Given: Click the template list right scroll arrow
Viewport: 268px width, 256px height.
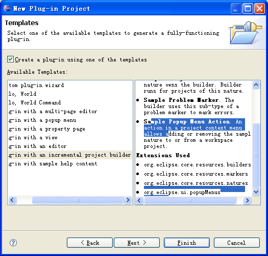Looking at the screenshot, I should coord(128,200).
